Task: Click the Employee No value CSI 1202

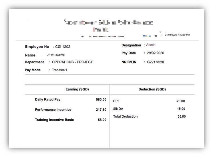Action: point(63,47)
